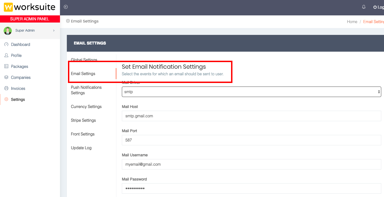Open the Global Settings tab
Screen dimensions: 384x197
84,60
